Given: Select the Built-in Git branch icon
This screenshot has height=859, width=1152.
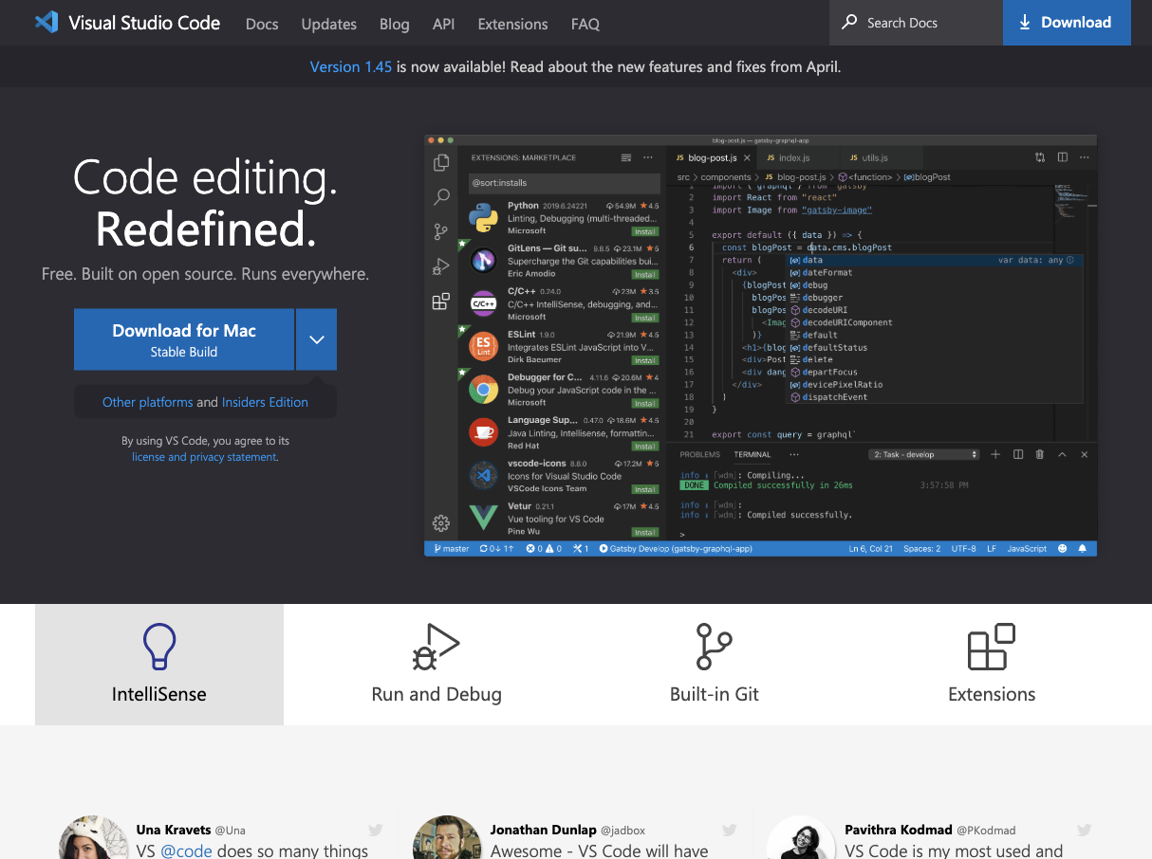Looking at the screenshot, I should (714, 647).
